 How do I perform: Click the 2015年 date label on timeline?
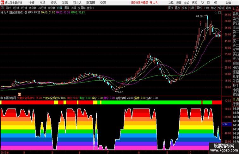5,152
